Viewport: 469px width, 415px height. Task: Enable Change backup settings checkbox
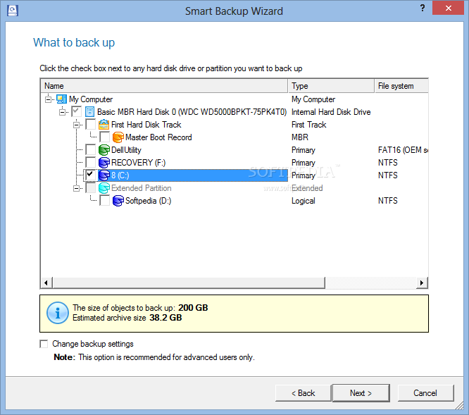coord(44,344)
